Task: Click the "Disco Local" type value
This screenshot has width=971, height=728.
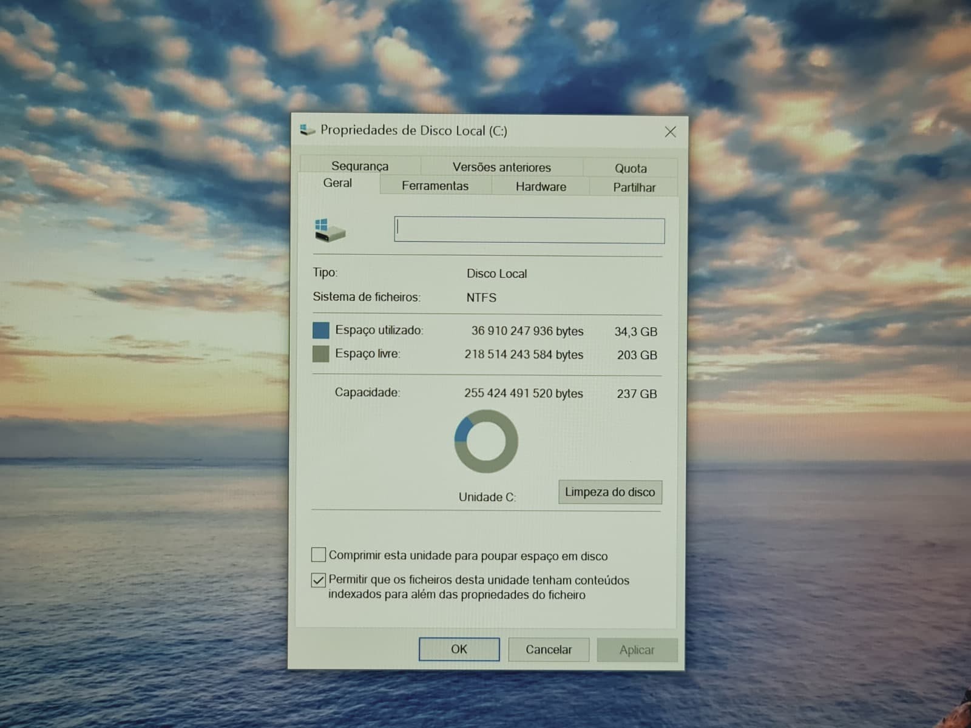Action: click(497, 274)
